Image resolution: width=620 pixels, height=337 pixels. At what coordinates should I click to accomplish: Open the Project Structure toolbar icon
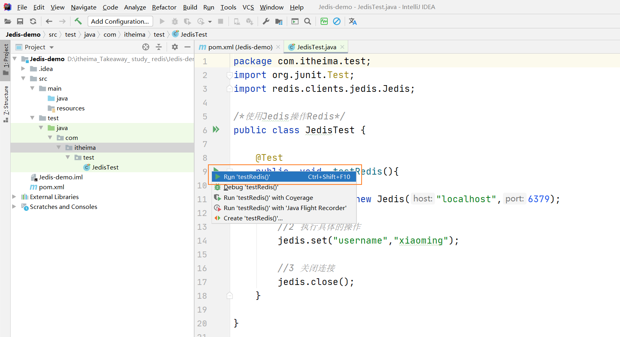tap(279, 21)
